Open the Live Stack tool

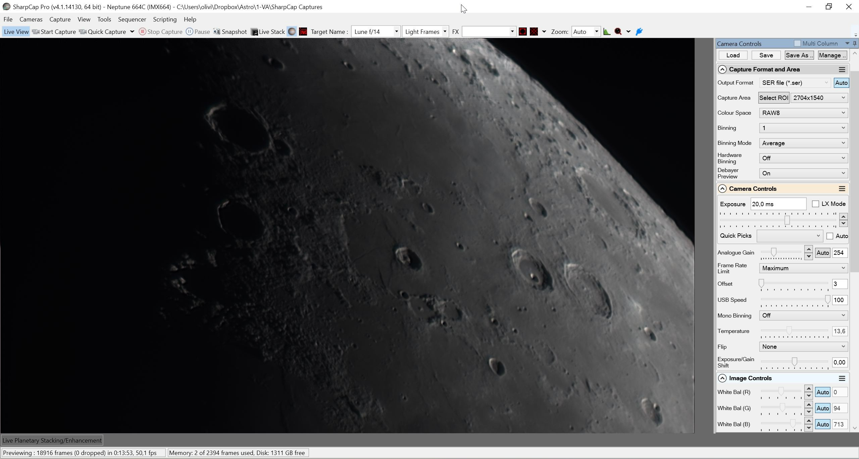tap(268, 32)
